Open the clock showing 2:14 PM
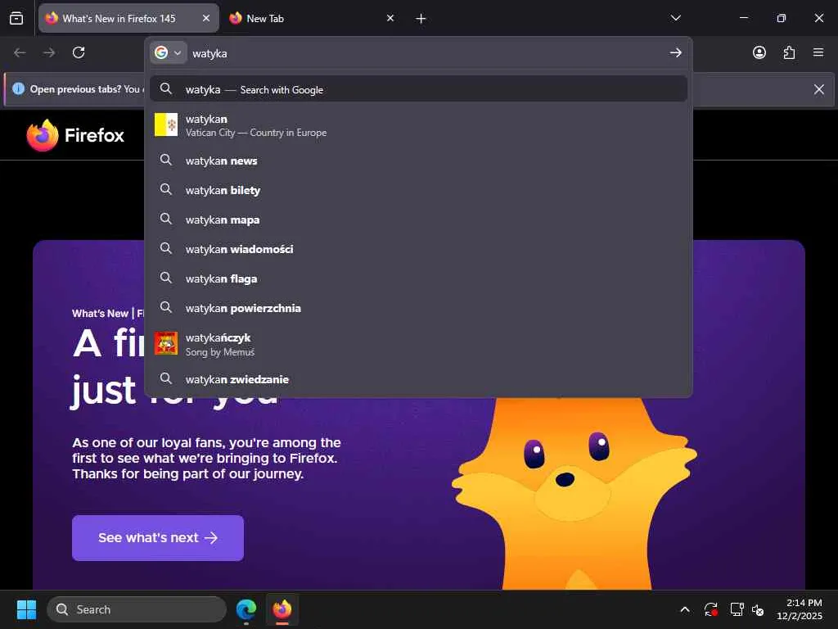The width and height of the screenshot is (838, 629). point(800,609)
